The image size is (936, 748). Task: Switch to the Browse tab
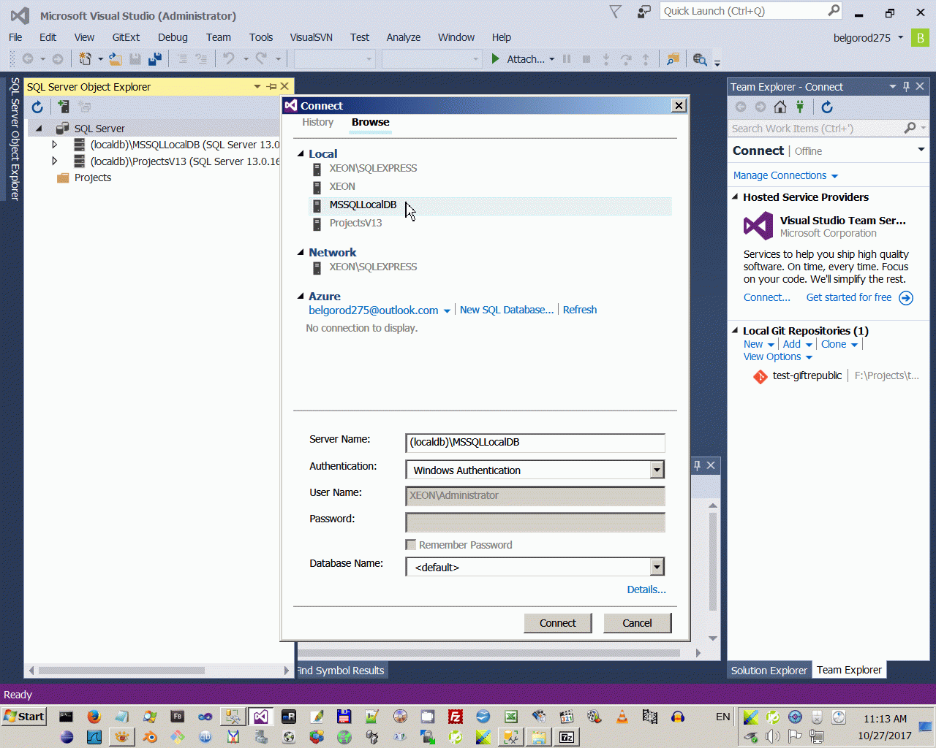(x=370, y=122)
